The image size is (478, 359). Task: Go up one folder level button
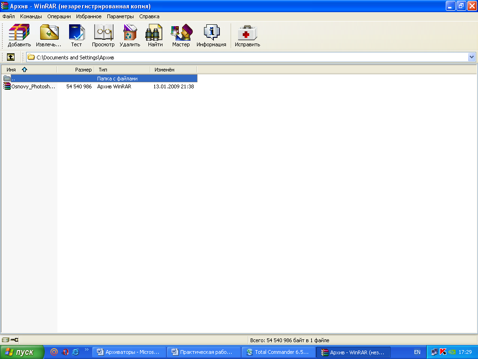pos(11,57)
